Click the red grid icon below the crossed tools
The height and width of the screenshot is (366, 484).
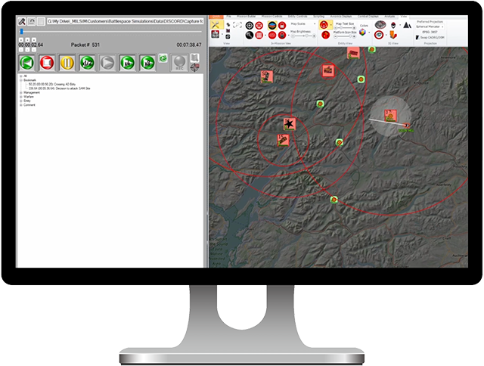[x=215, y=34]
